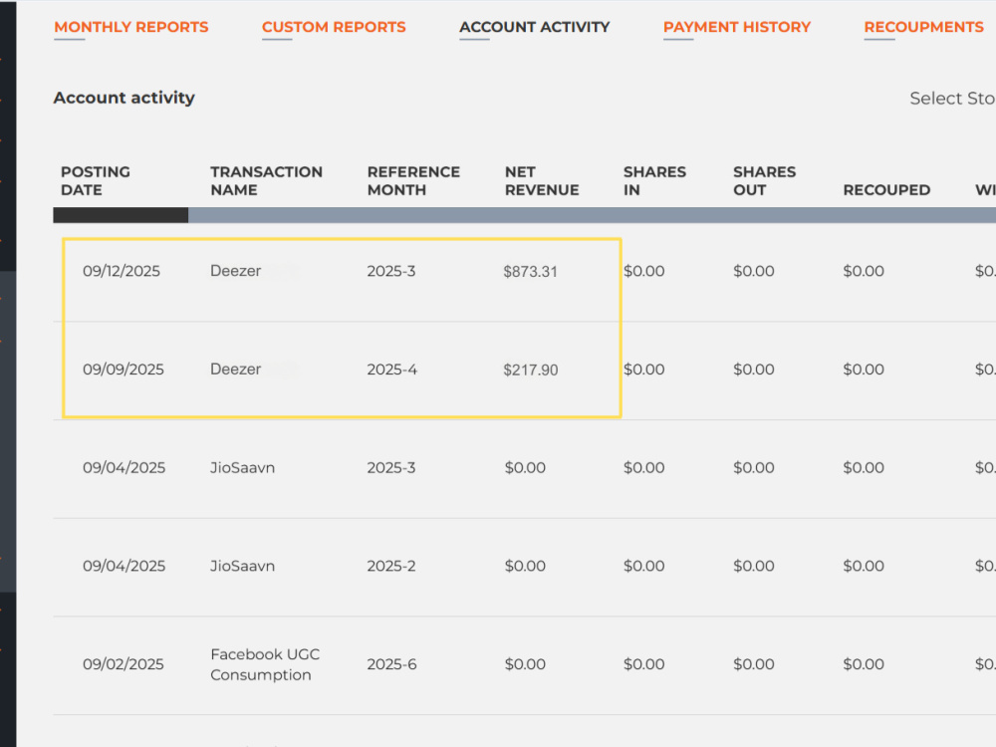Click reference month 2025-2 for JioSaavn
Viewport: 996px width, 747px height.
click(x=391, y=566)
